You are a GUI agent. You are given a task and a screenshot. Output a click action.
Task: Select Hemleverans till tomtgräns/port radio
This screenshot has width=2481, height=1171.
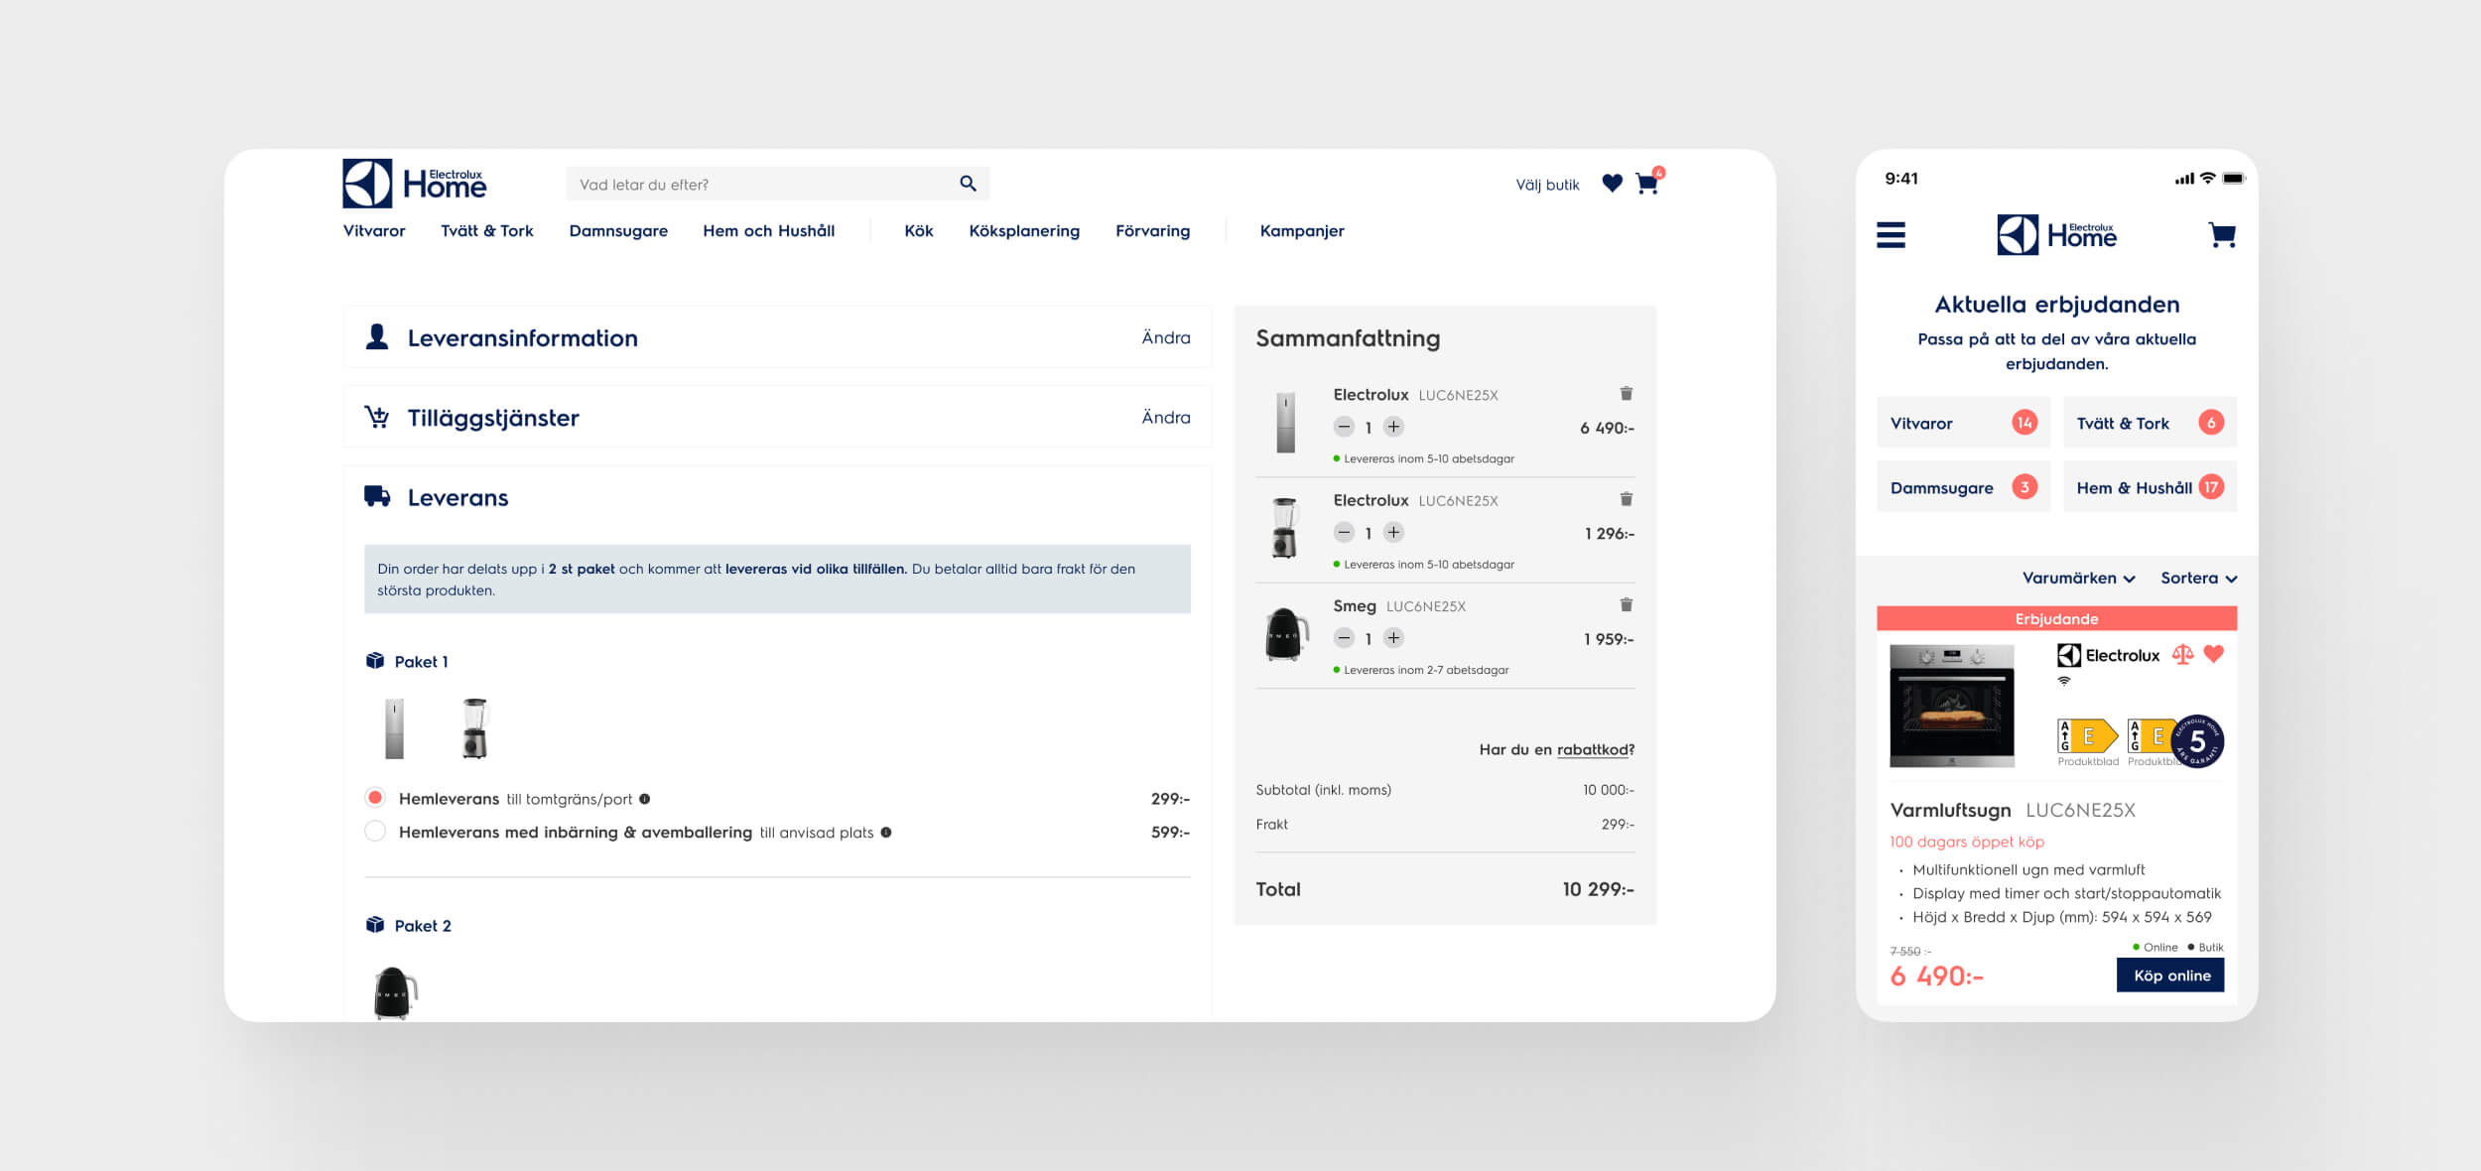pos(375,798)
